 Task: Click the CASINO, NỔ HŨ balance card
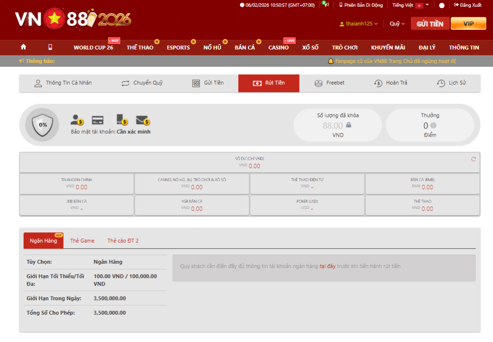pos(192,184)
